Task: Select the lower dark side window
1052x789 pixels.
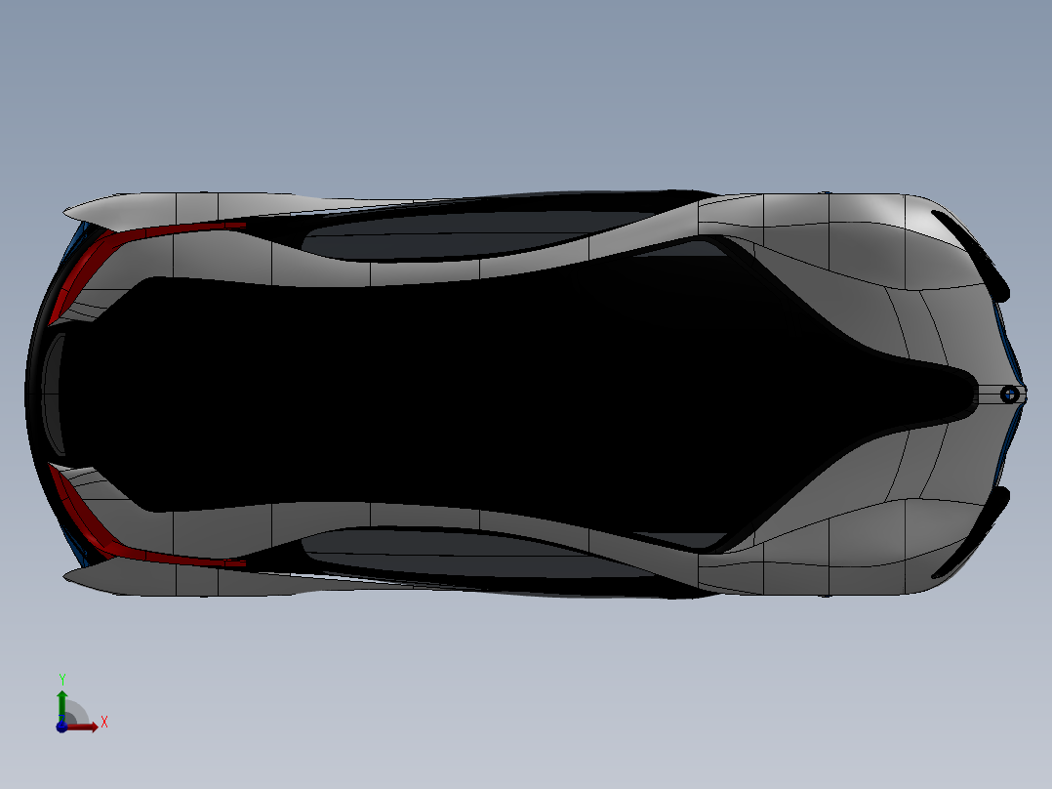Action: [469, 556]
